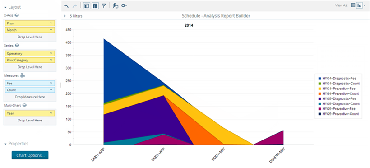The width and height of the screenshot is (370, 168).
Task: Click the Redo arrow icon
Action: point(75,6)
